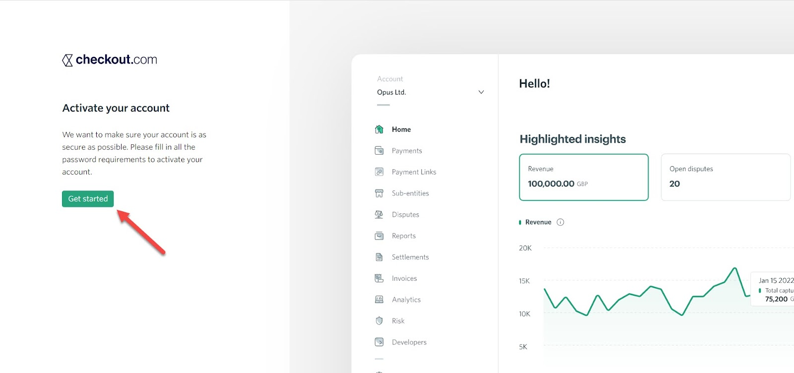Click the Disputes scales icon
The height and width of the screenshot is (373, 794).
pyautogui.click(x=379, y=215)
